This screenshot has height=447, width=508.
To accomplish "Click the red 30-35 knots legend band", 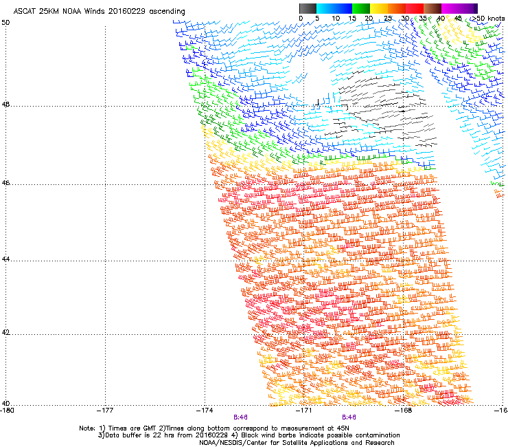I will pyautogui.click(x=415, y=8).
